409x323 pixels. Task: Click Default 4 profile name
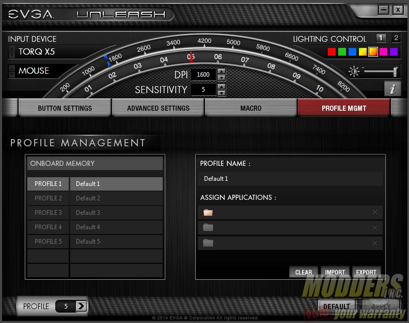click(x=88, y=227)
